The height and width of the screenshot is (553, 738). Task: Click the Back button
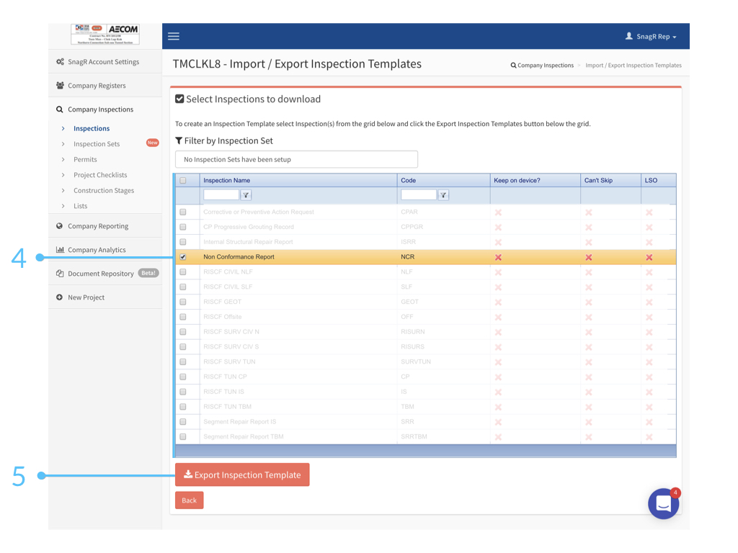tap(190, 500)
